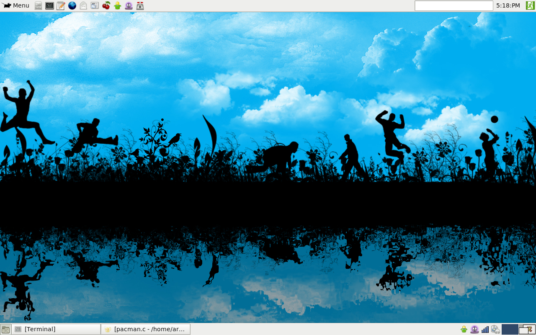This screenshot has width=536, height=335.
Task: Click the green log out icon
Action: click(530, 5)
